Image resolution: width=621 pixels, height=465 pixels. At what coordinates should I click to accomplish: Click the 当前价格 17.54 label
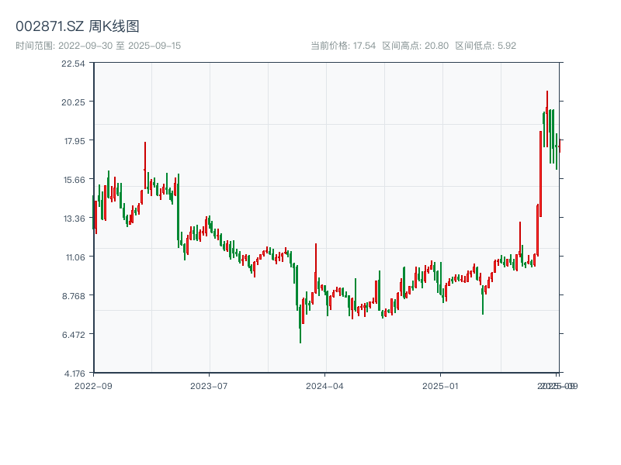click(x=343, y=46)
